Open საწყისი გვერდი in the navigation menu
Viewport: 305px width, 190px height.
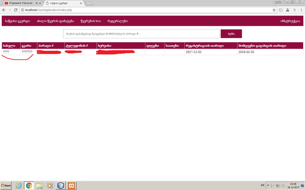click(x=18, y=21)
